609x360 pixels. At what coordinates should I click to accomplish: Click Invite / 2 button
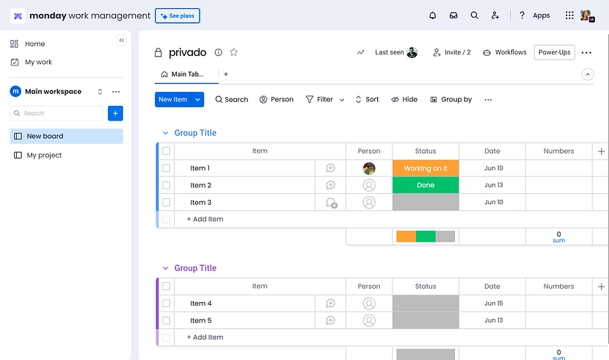tap(452, 52)
